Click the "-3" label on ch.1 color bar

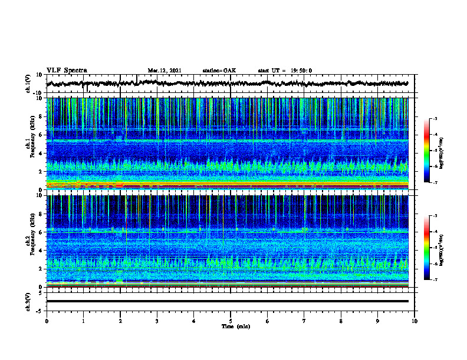coord(435,119)
